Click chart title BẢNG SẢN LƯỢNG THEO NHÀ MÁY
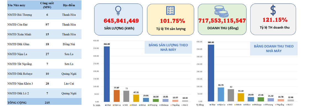 point(168,47)
